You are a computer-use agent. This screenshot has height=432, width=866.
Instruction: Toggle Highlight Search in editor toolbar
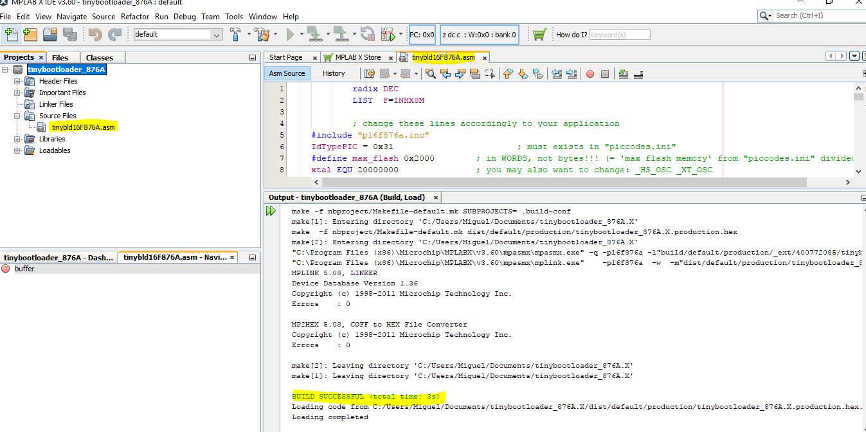[x=475, y=73]
